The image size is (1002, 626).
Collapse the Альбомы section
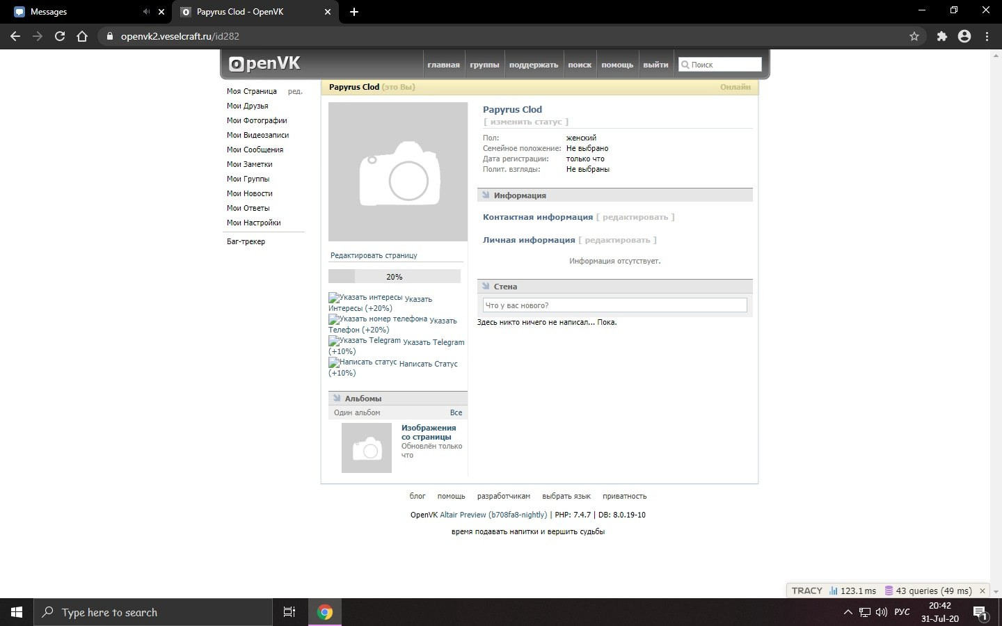pos(337,399)
